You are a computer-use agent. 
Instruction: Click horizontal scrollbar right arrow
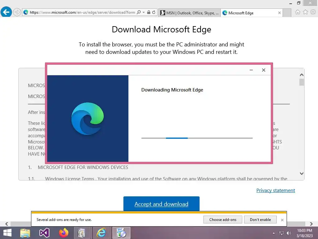coord(311,224)
